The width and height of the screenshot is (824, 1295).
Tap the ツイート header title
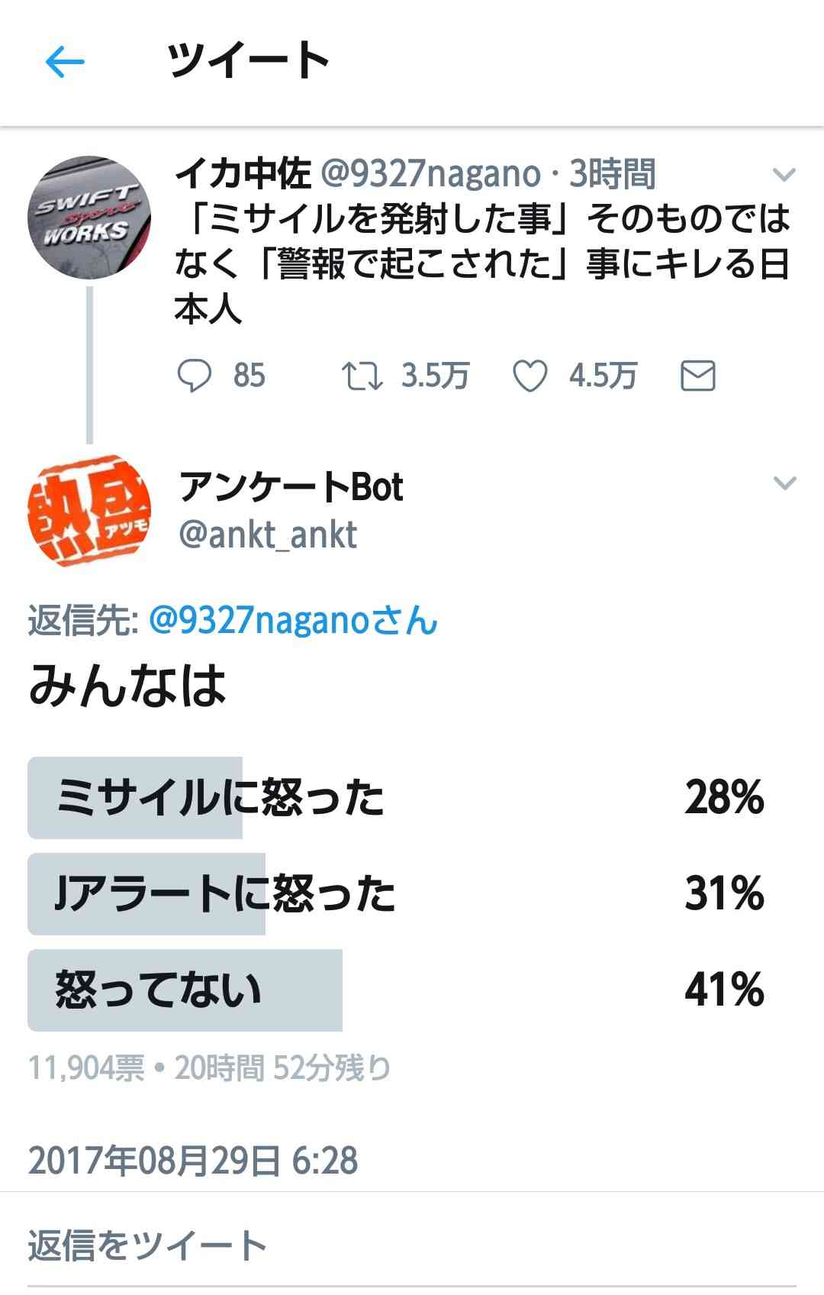248,61
